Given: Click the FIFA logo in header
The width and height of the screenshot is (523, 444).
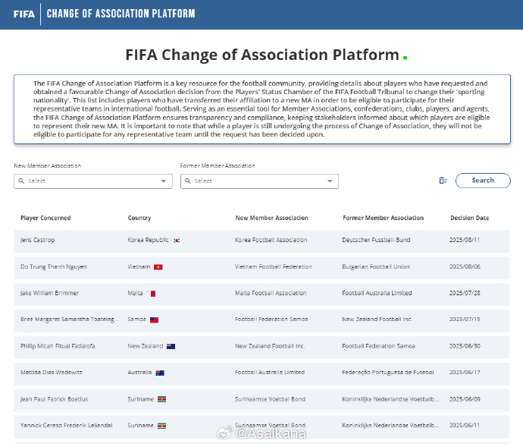Looking at the screenshot, I should coord(23,14).
